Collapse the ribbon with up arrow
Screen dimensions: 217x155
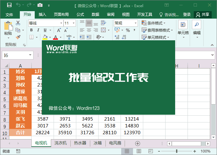[212, 45]
